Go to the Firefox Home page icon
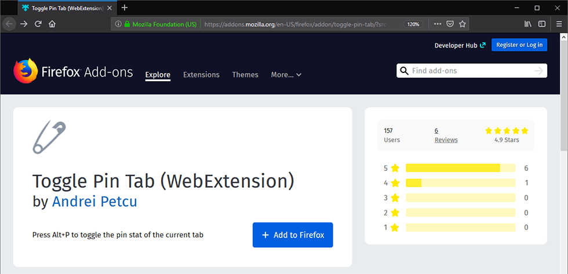Image resolution: width=568 pixels, height=274 pixels. point(52,24)
